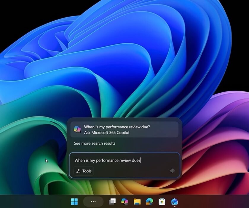The height and width of the screenshot is (208, 249).
Task: Open File Explorer from the taskbar
Action: (135, 201)
